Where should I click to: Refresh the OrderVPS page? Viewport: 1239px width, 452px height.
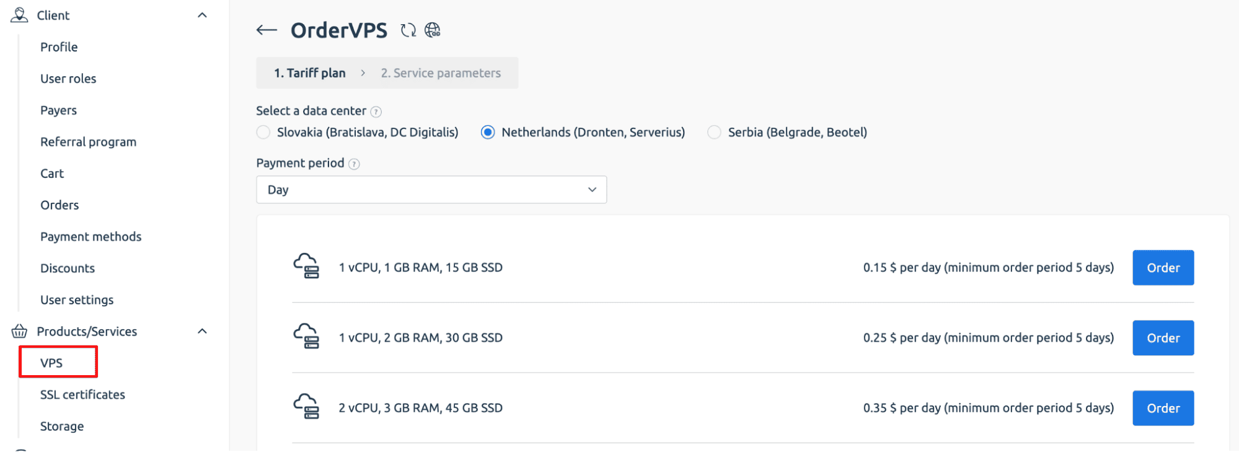[x=408, y=29]
